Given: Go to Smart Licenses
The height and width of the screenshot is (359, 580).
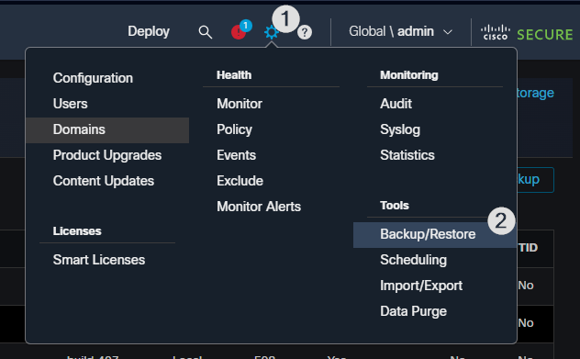Looking at the screenshot, I should (x=99, y=260).
